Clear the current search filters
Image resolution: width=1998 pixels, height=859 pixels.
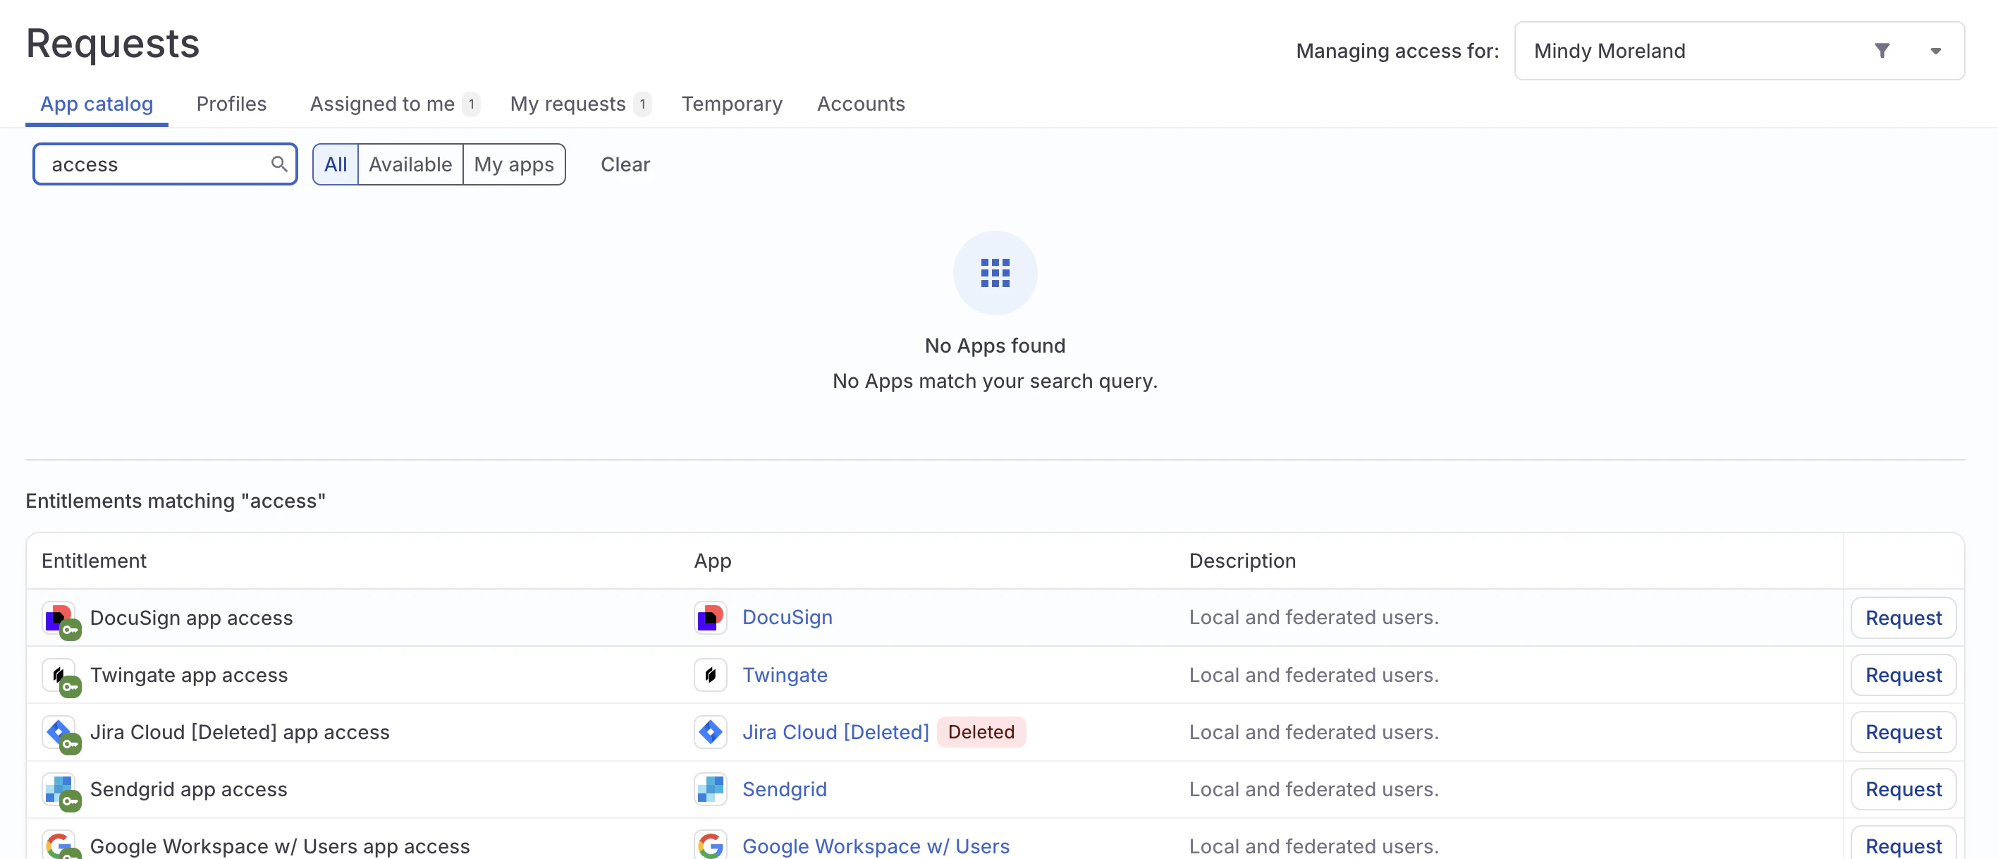[625, 164]
